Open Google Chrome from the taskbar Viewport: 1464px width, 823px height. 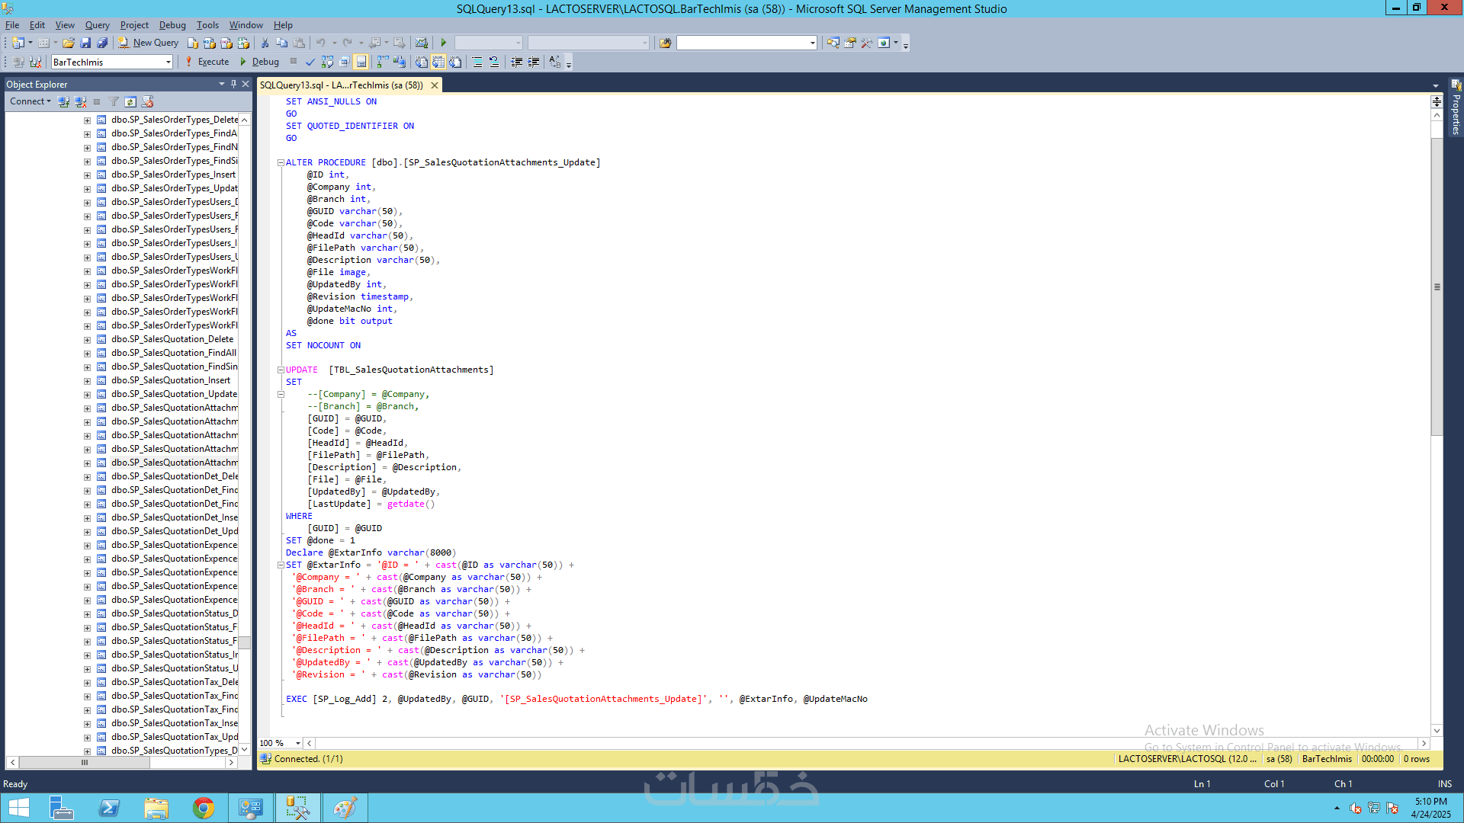pos(203,808)
